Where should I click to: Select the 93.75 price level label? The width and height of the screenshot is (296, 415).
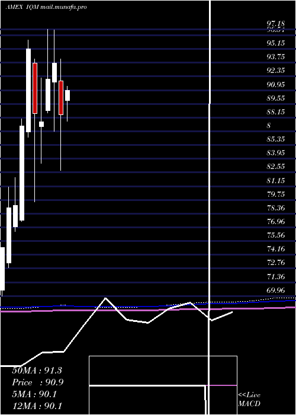click(x=276, y=57)
